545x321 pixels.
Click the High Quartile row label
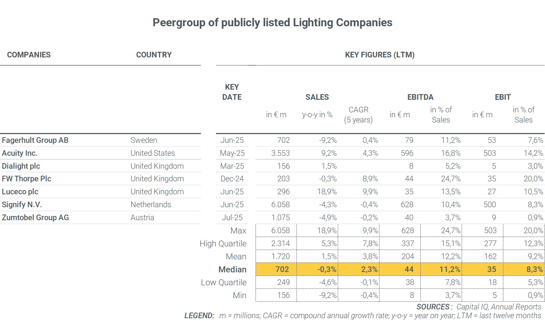coord(223,244)
